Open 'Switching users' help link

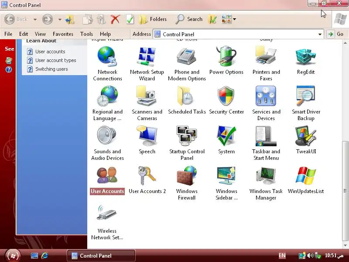51,69
